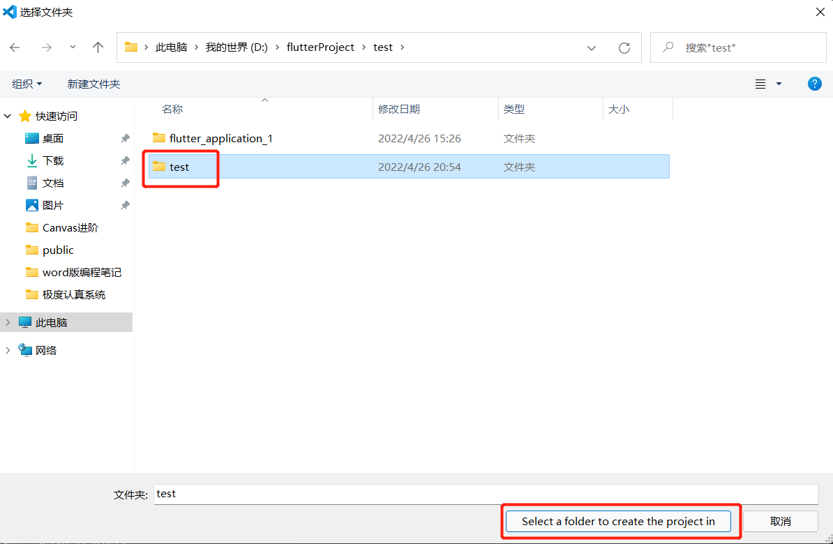Click pin icon next to 桌面
The height and width of the screenshot is (544, 833).
click(x=125, y=138)
